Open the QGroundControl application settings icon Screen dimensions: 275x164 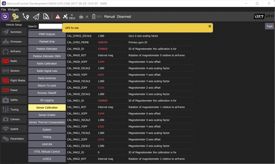click(5, 17)
